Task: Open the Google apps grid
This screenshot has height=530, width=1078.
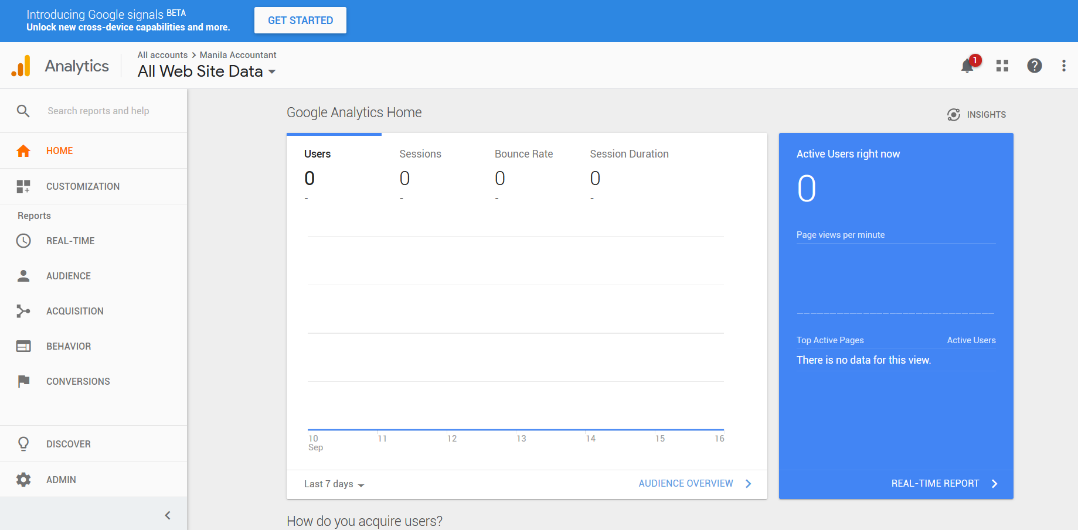Action: click(1002, 66)
